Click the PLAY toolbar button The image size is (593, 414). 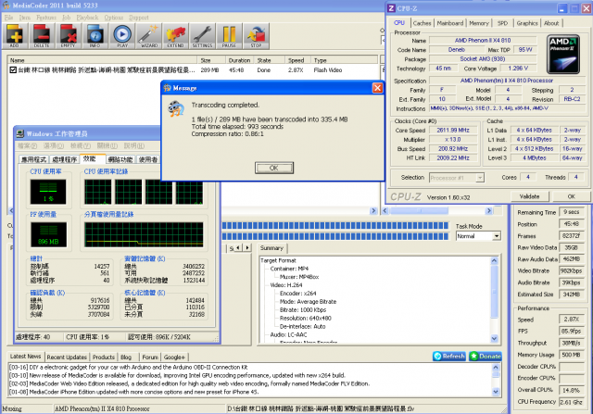[x=122, y=36]
